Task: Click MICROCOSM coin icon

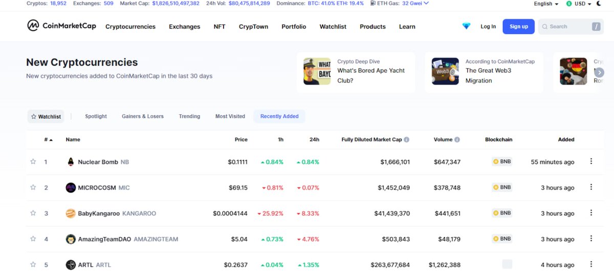Action: click(71, 187)
